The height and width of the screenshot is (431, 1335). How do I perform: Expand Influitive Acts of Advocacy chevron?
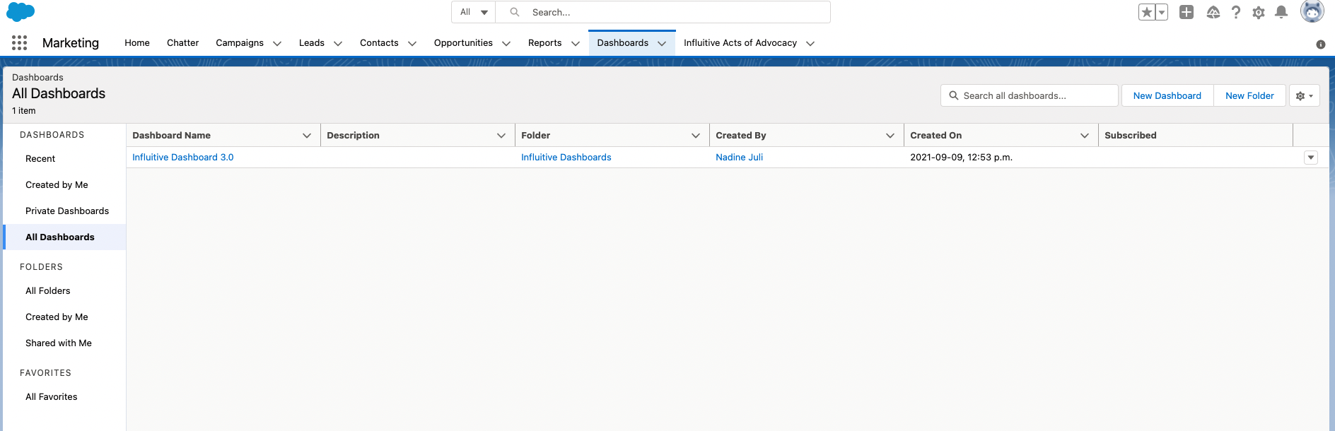(810, 43)
